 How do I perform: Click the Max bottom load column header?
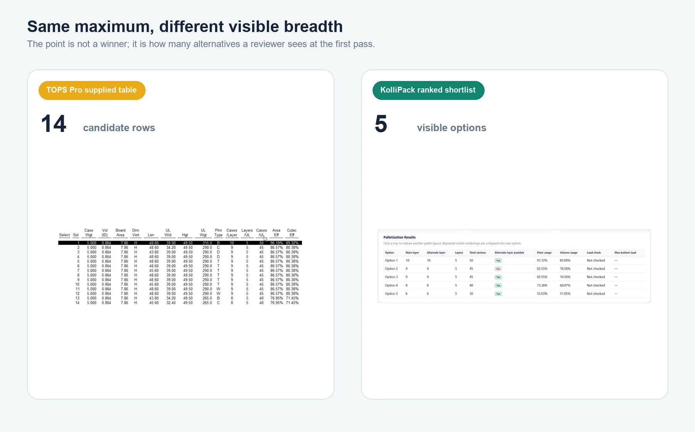click(x=625, y=253)
